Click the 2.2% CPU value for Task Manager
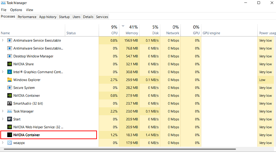 point(114,111)
